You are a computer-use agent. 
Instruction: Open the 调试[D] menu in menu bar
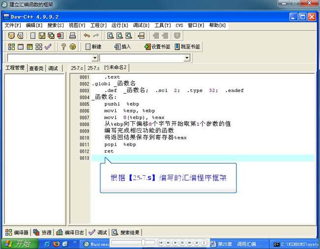pos(141,25)
